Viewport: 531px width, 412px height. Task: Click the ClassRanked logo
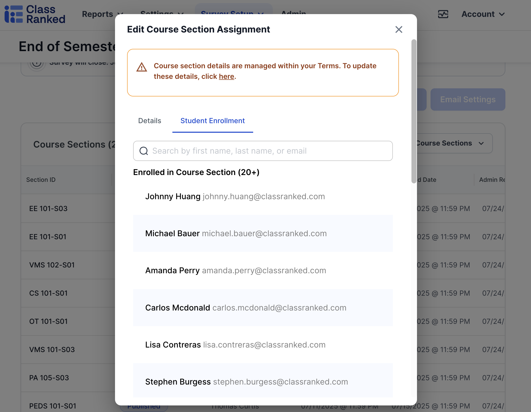coord(35,14)
